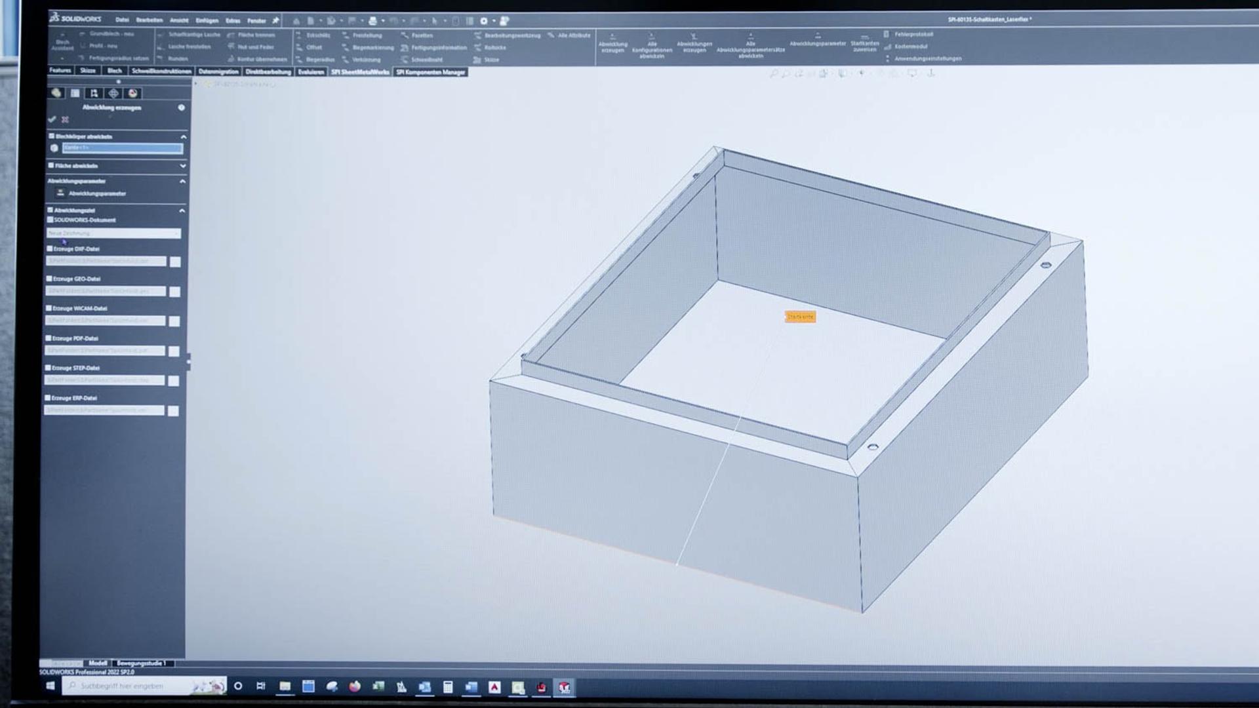This screenshot has height=708, width=1259.
Task: Open the DisplayManager color-wheel panel icon
Action: [x=133, y=93]
